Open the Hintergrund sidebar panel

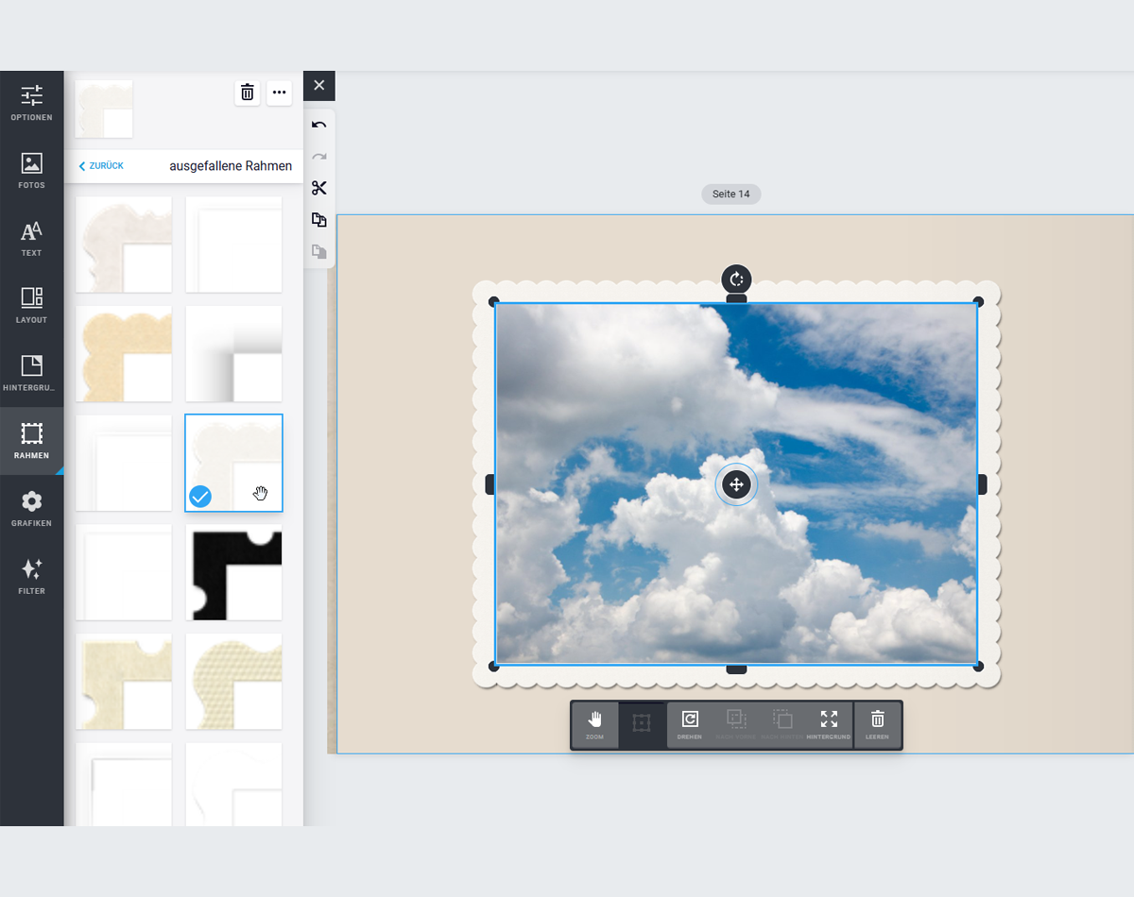(31, 374)
